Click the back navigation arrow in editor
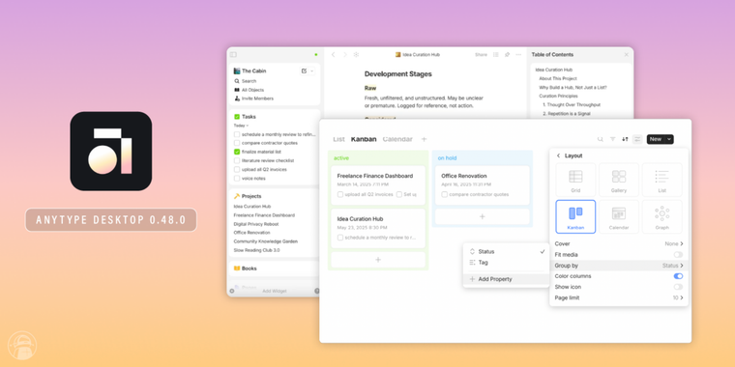The image size is (735, 367). point(334,55)
